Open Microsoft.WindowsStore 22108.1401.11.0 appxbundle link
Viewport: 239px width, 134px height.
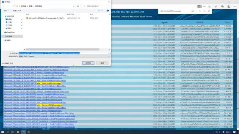pyautogui.click(x=39, y=127)
